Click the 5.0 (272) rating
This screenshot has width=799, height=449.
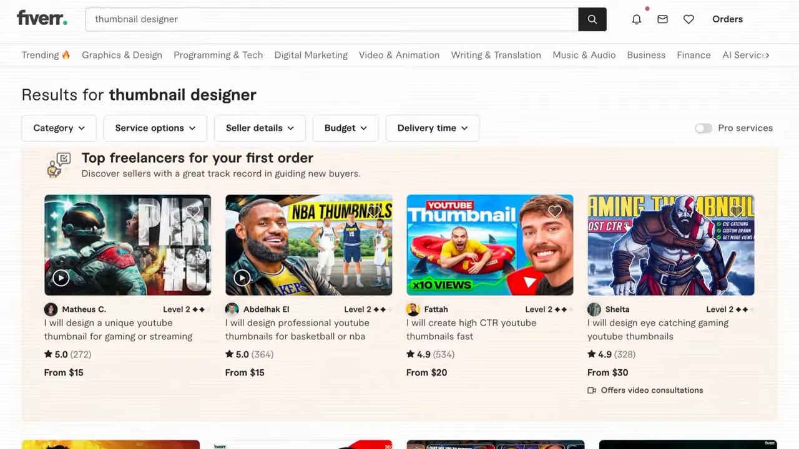[67, 354]
